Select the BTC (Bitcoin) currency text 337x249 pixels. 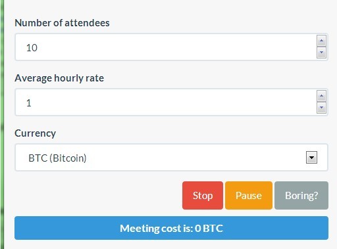pyautogui.click(x=57, y=158)
